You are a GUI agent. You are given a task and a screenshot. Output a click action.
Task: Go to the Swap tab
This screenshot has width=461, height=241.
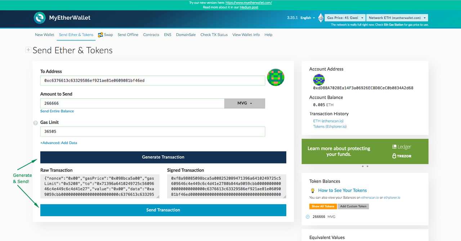[106, 35]
